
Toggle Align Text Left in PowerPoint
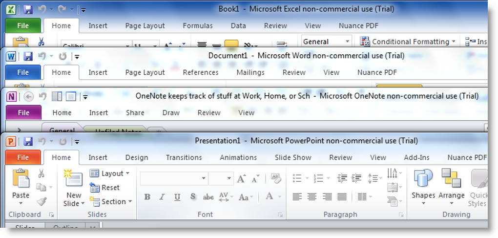tap(297, 196)
